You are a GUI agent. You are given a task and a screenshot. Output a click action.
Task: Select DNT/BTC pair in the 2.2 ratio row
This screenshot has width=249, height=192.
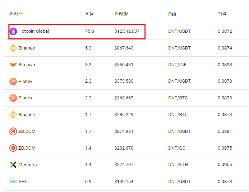pyautogui.click(x=178, y=98)
